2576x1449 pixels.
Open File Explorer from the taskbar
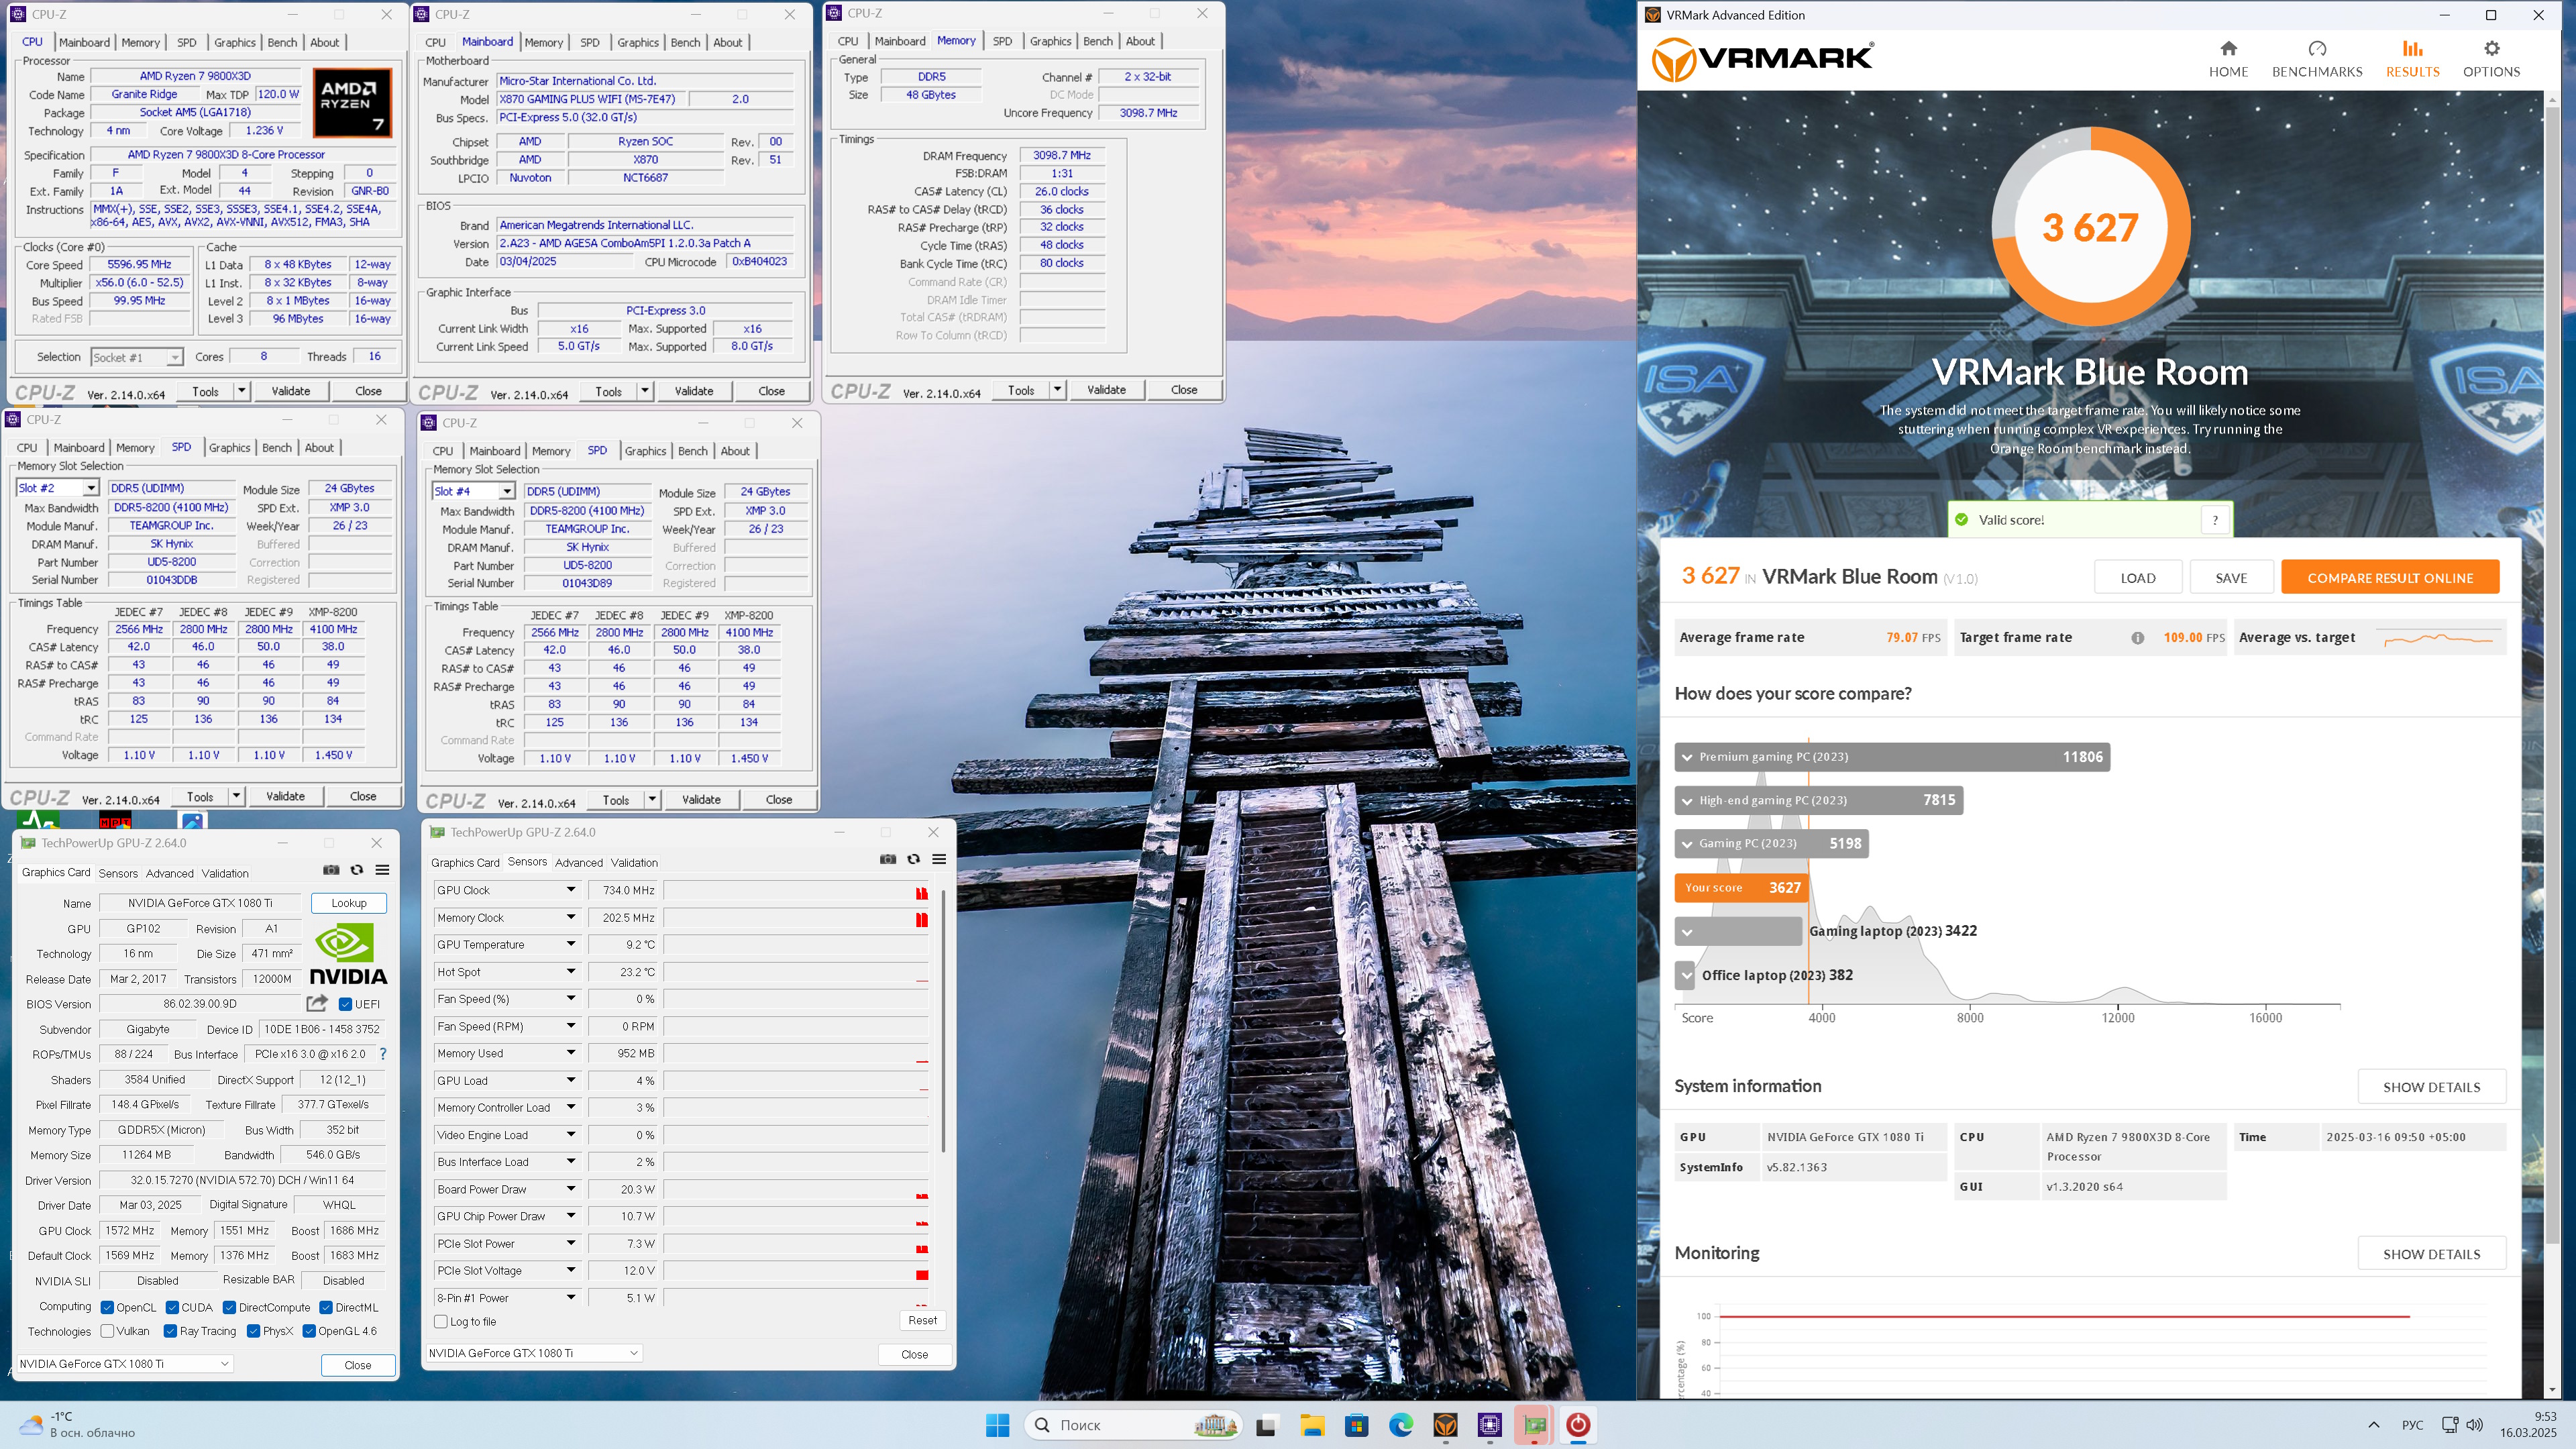pos(1312,1425)
